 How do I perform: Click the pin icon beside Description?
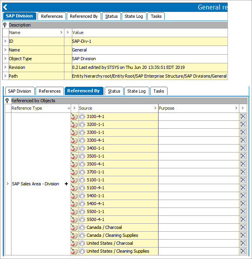coord(5,25)
